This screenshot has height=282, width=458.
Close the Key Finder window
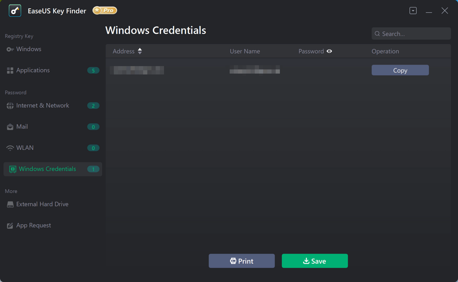coord(445,11)
